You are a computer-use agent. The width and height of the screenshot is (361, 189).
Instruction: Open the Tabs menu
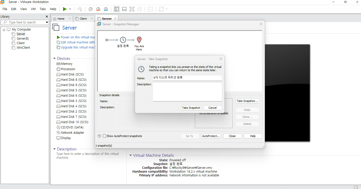[43, 9]
